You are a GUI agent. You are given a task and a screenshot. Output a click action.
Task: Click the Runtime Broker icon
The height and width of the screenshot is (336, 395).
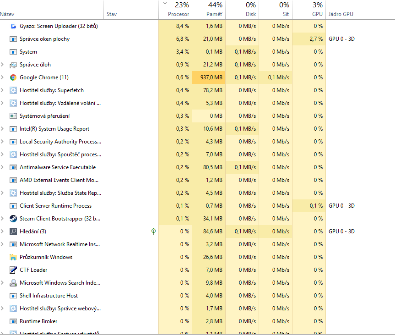click(13, 321)
